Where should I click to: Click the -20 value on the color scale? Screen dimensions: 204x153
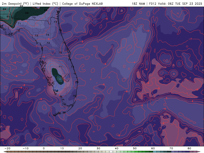pos(7,148)
